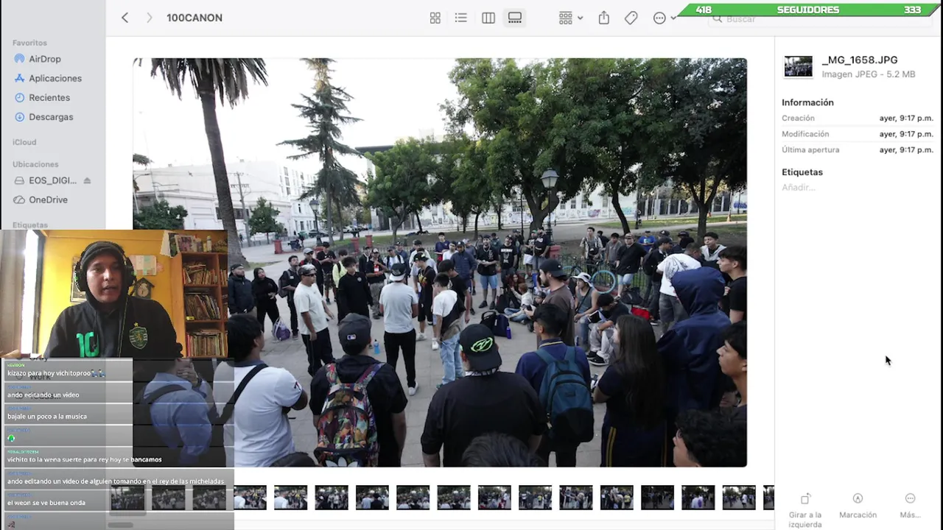
Task: Click the _MG_1658.JPG file name
Action: click(x=860, y=60)
